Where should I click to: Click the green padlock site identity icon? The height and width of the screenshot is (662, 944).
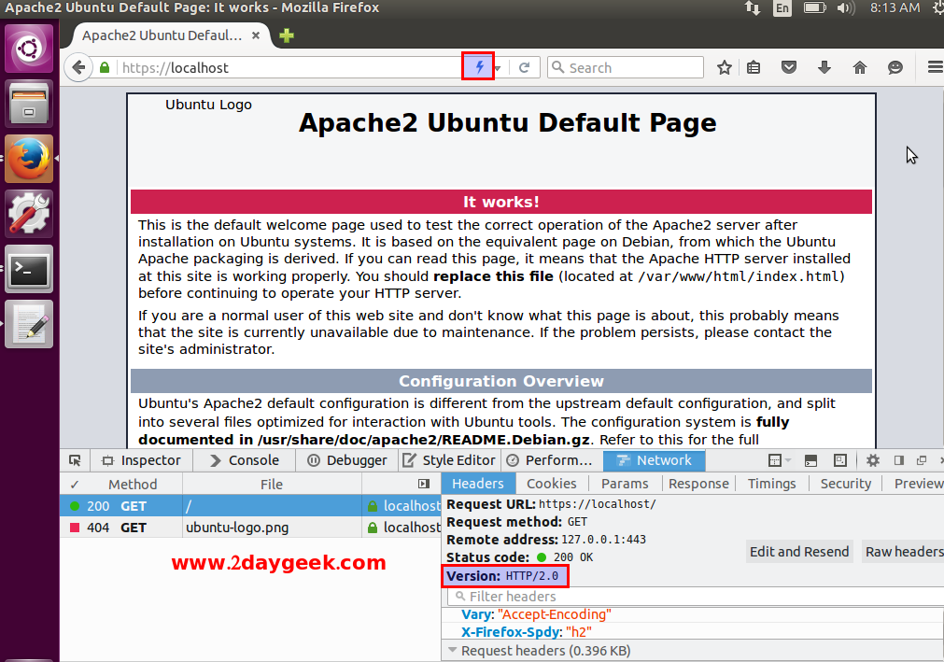pyautogui.click(x=105, y=67)
